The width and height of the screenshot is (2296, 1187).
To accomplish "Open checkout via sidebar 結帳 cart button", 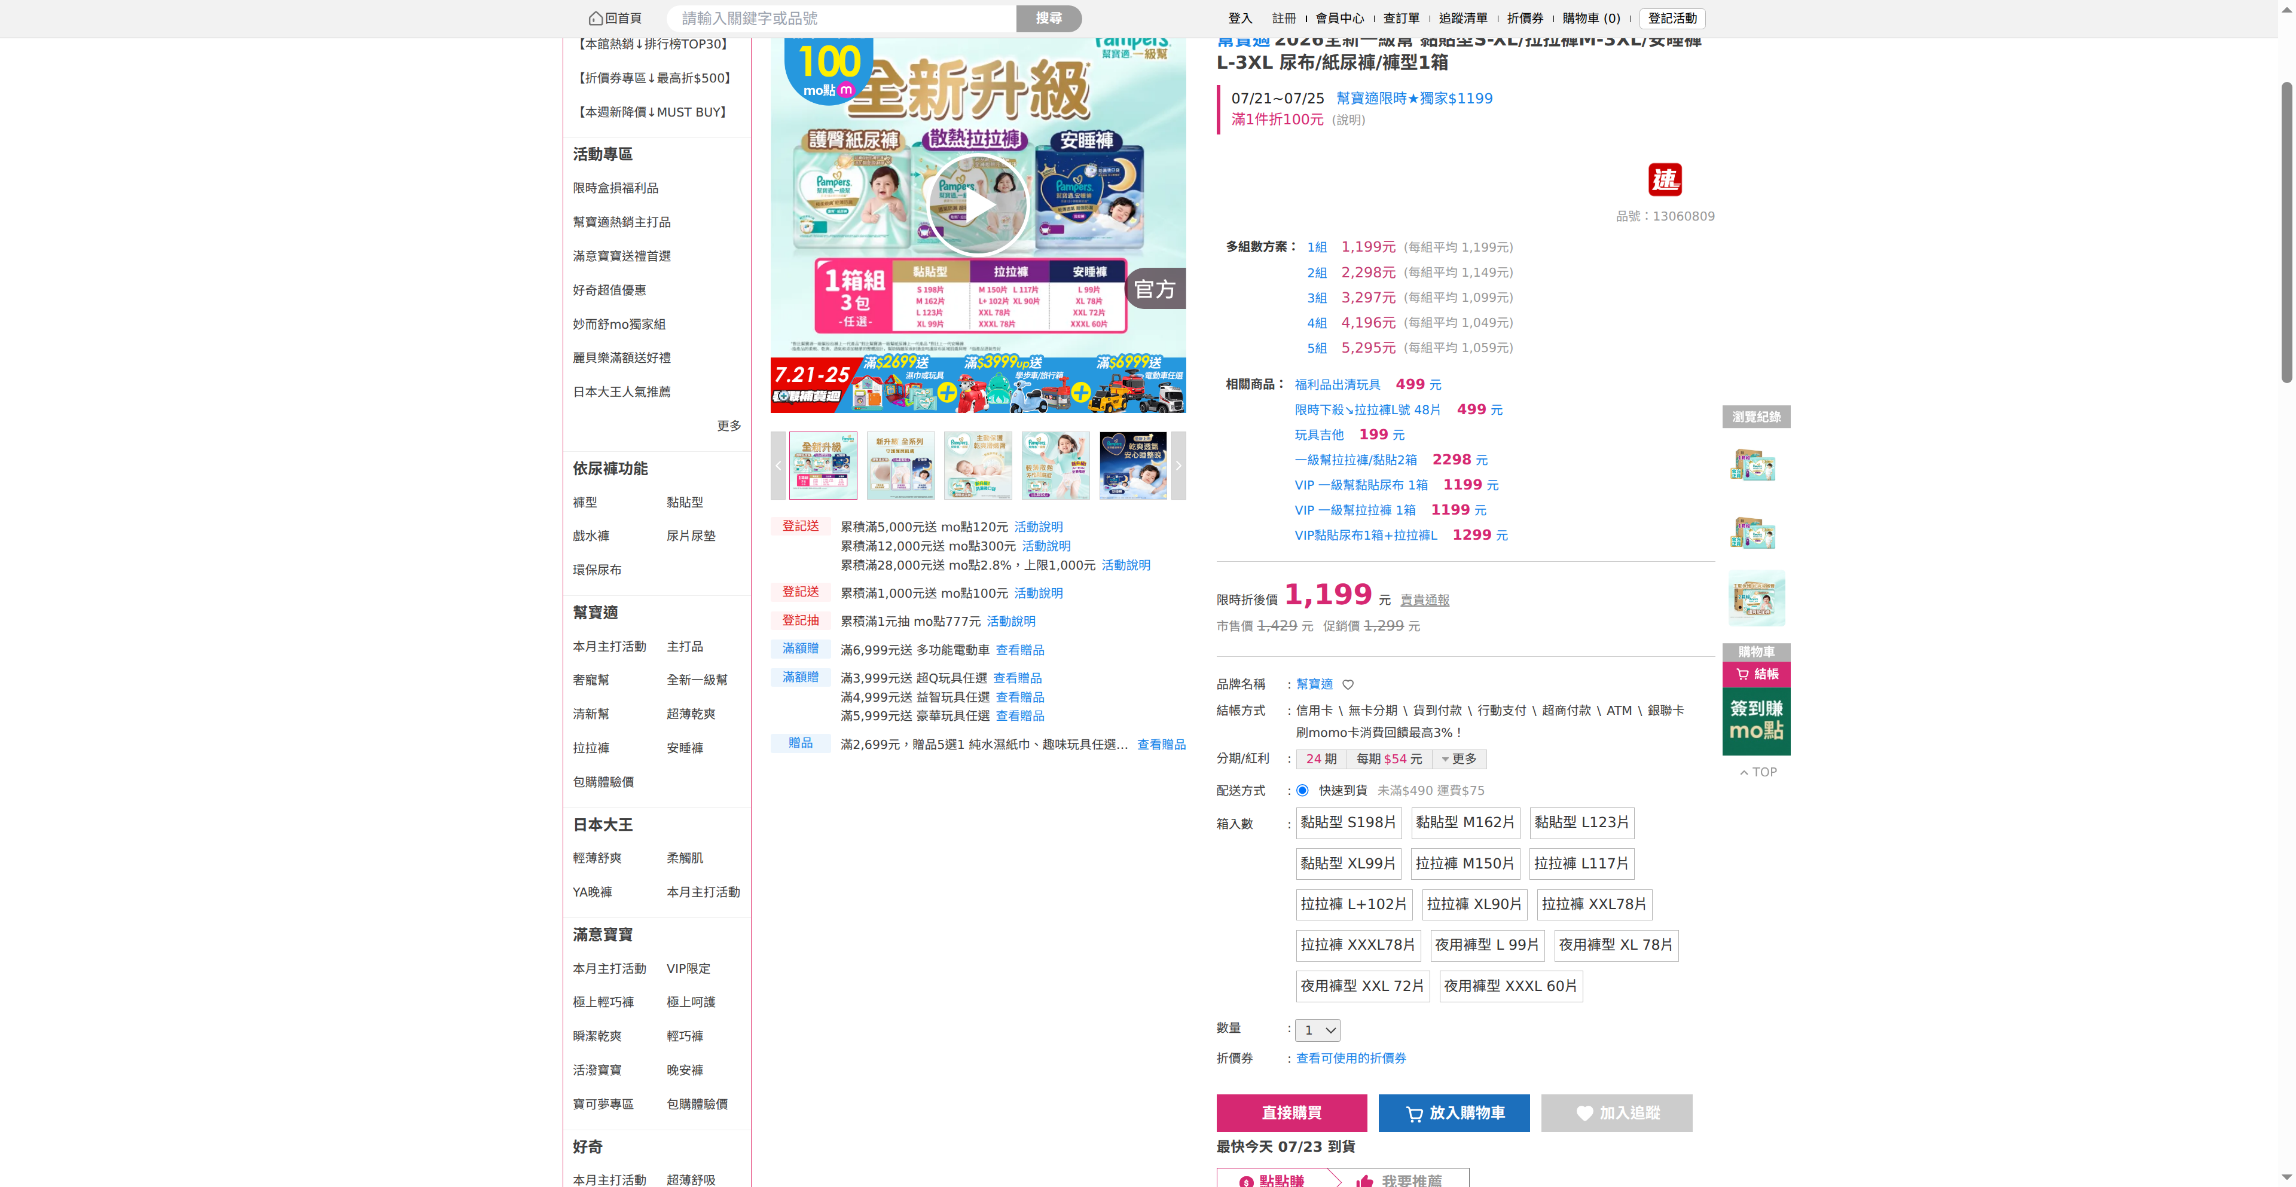I will (x=1756, y=674).
